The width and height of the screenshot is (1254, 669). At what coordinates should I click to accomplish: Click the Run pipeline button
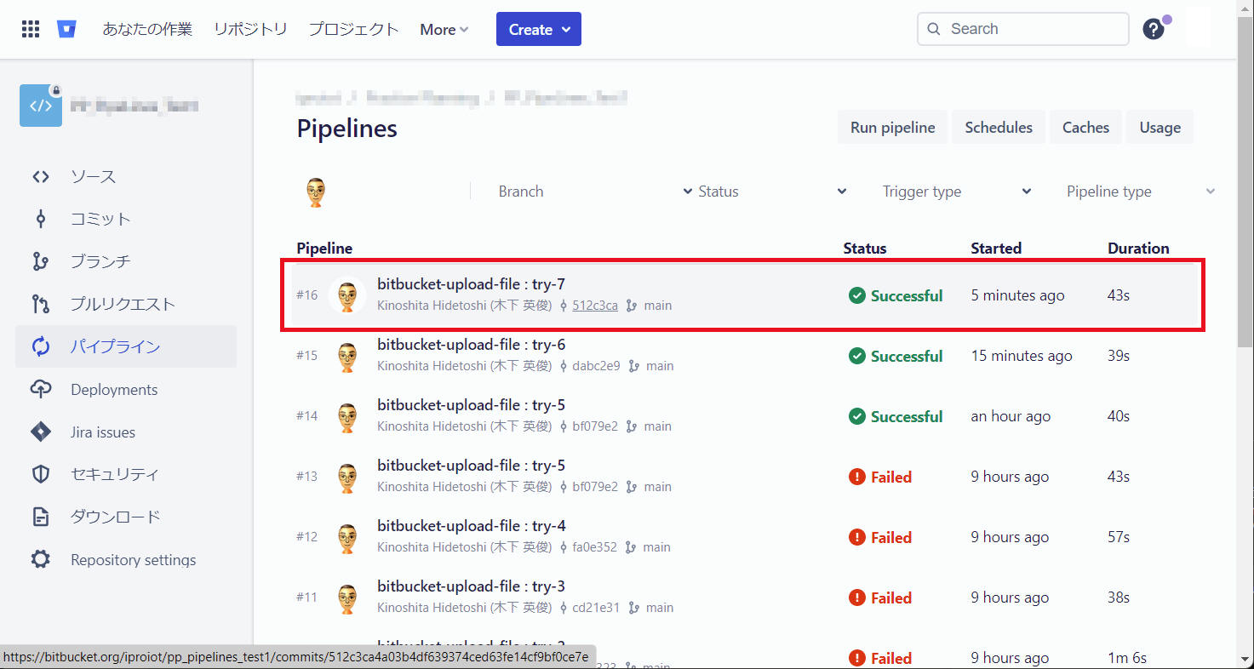click(x=892, y=127)
